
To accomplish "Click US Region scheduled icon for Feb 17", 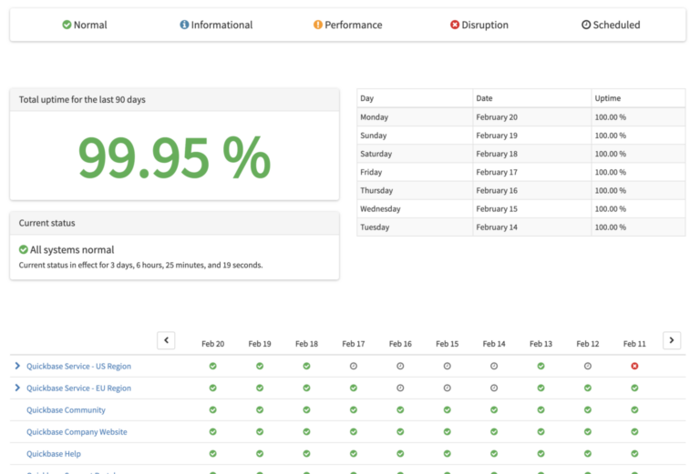I will point(354,366).
